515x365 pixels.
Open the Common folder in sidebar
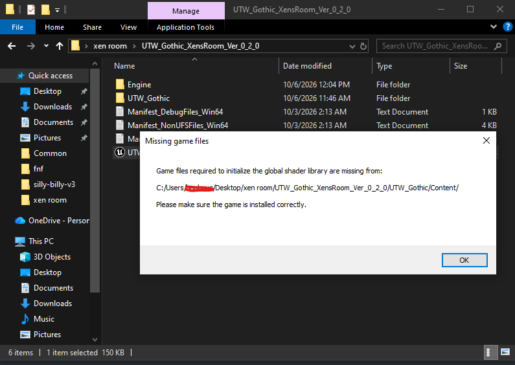coord(50,153)
